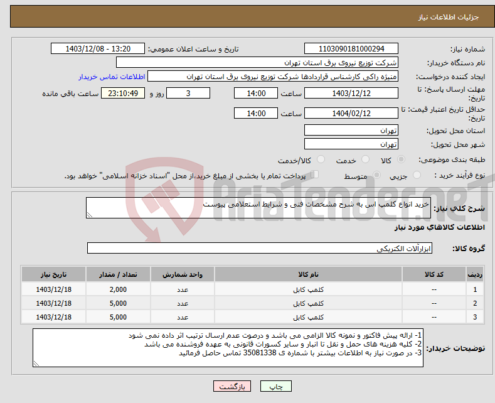Click کلمپ کابل in row 2
This screenshot has width=495, height=403.
tap(308, 304)
